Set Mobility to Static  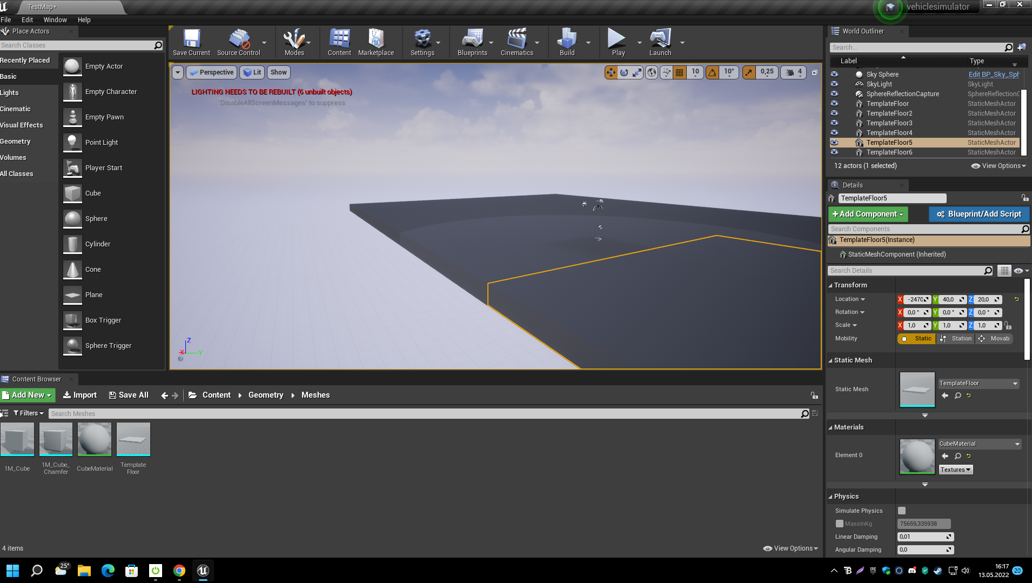point(917,339)
